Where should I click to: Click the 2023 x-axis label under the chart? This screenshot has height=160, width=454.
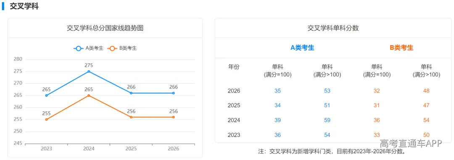46,149
